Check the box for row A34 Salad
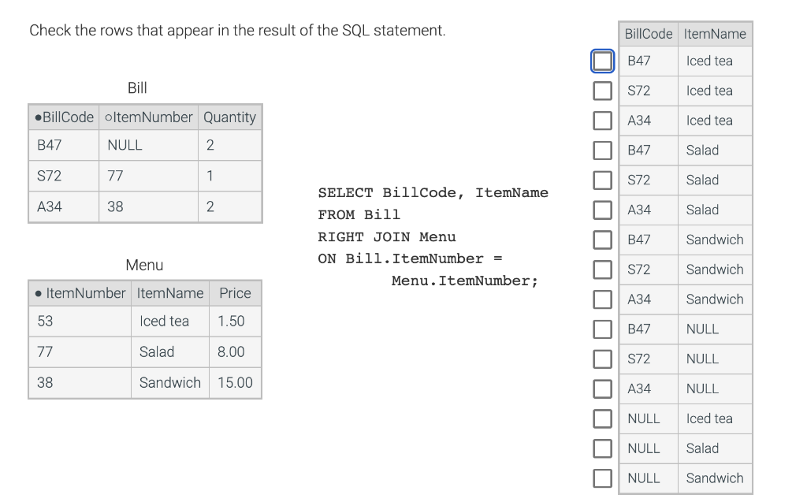 click(602, 210)
